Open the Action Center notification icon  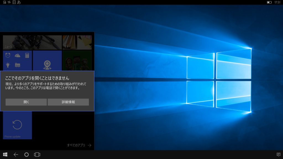point(279,155)
